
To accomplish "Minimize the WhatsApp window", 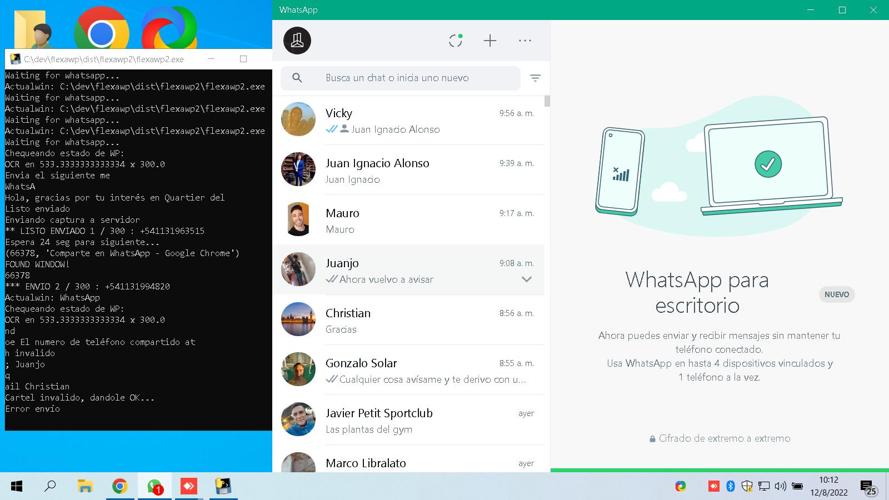I will 811,10.
